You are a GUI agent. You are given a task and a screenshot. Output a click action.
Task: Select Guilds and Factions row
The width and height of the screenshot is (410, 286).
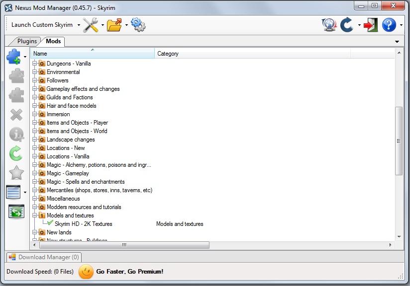tap(70, 97)
